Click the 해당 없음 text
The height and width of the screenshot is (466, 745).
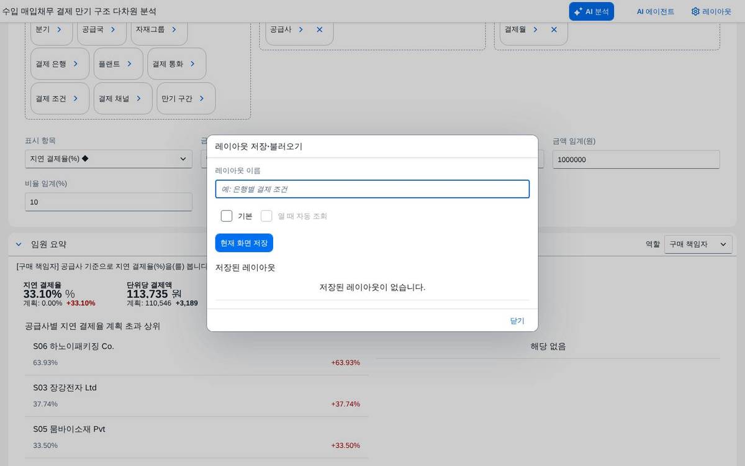click(548, 346)
